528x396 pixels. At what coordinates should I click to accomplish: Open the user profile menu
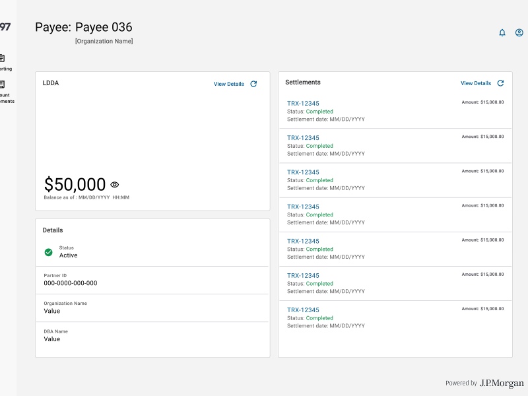[x=519, y=32]
